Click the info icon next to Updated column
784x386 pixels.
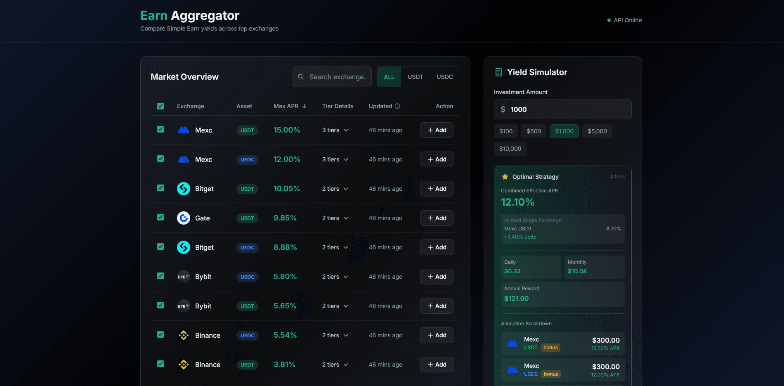click(397, 106)
